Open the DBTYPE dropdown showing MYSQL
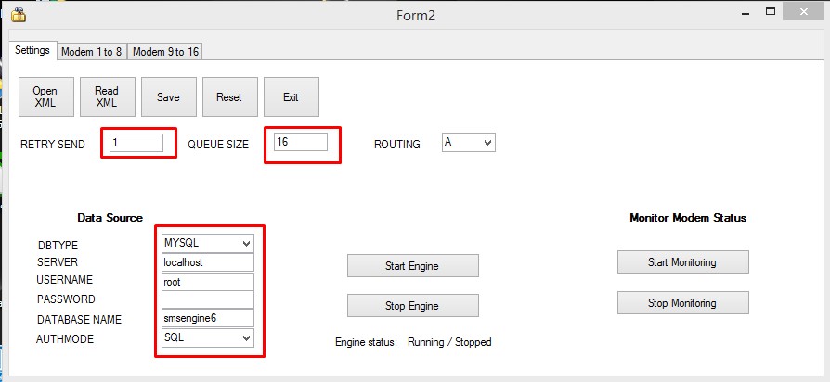Image resolution: width=830 pixels, height=382 pixels. click(208, 244)
